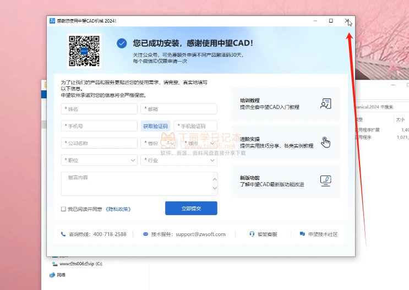Click the 进阶实操 hand pointer icon

(325, 142)
